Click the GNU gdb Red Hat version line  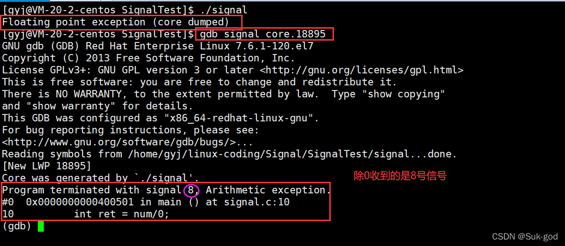tap(158, 46)
